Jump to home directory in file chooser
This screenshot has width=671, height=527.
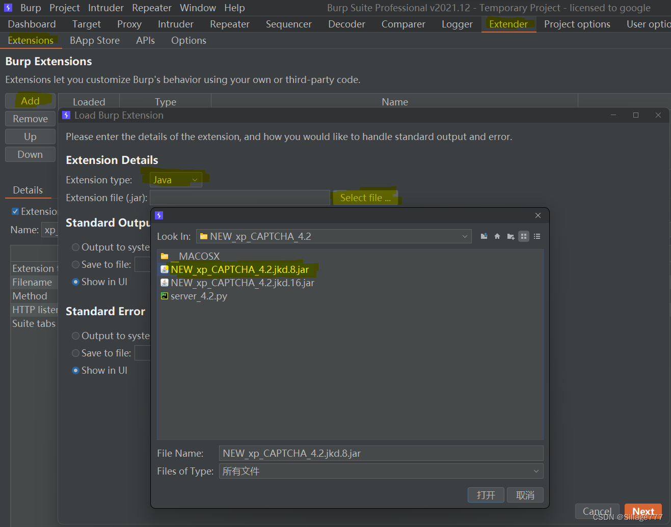pos(497,236)
